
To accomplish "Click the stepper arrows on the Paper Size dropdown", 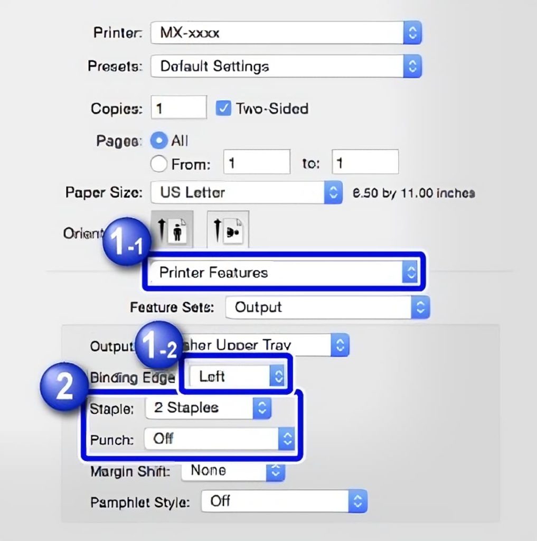I will [333, 192].
